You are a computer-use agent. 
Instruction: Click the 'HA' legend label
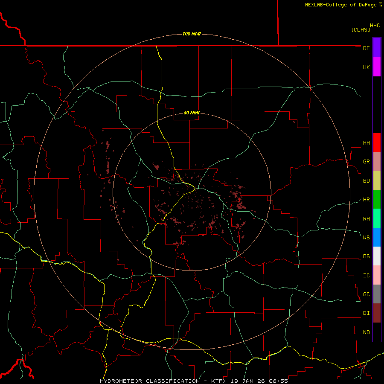366,143
